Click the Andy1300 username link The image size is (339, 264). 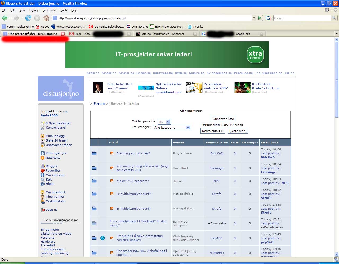click(x=49, y=115)
